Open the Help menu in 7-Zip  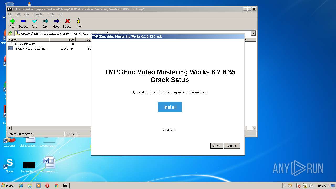60,14
